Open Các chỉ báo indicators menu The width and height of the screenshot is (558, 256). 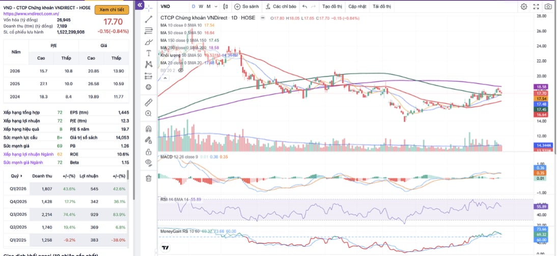tap(281, 7)
